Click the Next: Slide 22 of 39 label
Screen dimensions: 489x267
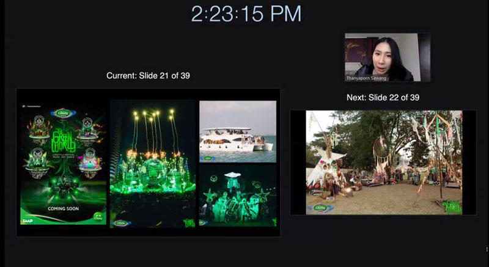pos(383,98)
